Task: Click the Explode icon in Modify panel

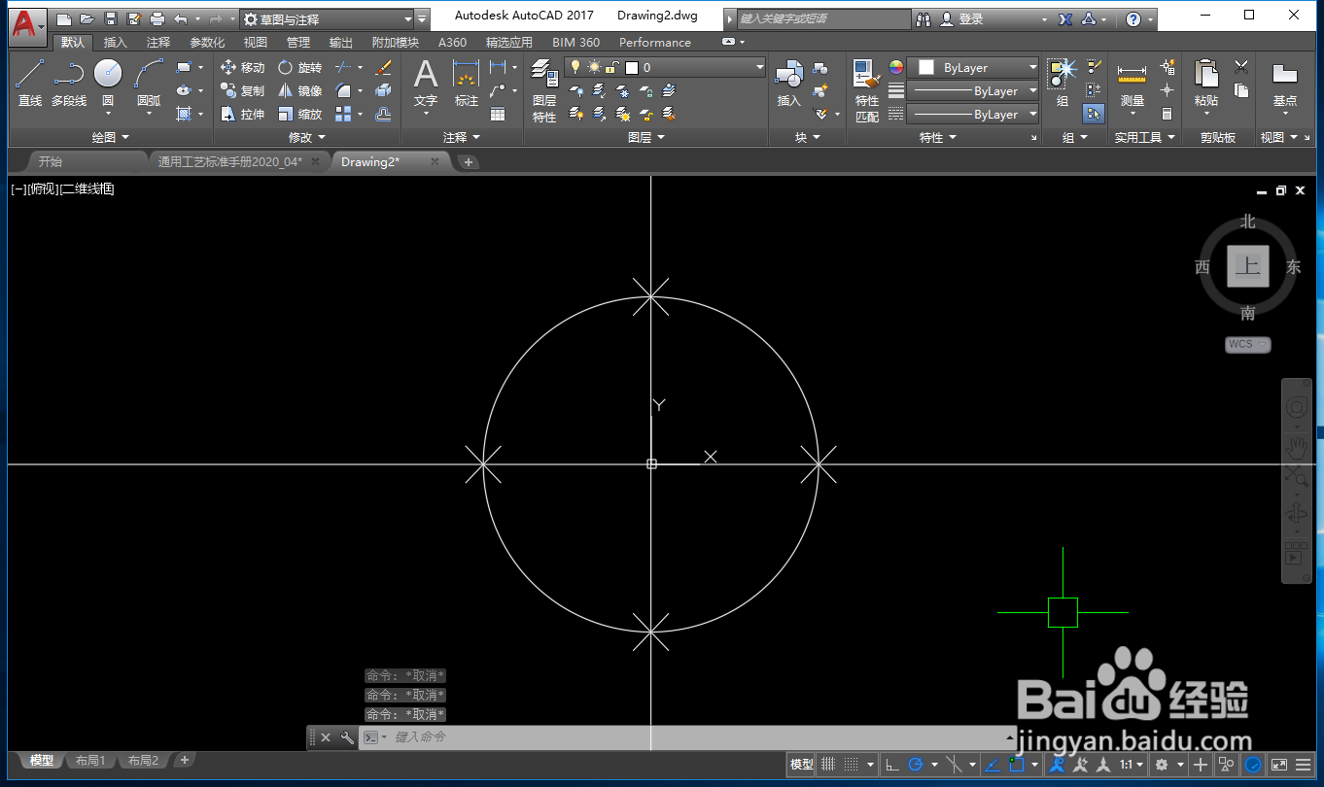Action: coord(383,90)
